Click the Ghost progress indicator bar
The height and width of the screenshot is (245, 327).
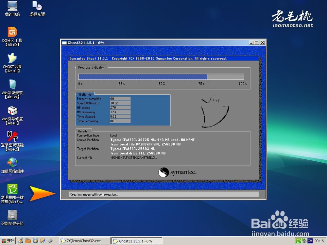point(161,77)
